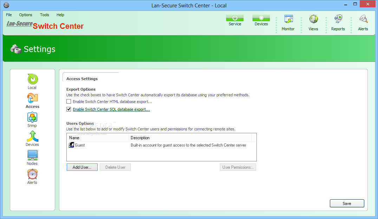
Task: Maximize the Switch Center window
Action: point(355,4)
